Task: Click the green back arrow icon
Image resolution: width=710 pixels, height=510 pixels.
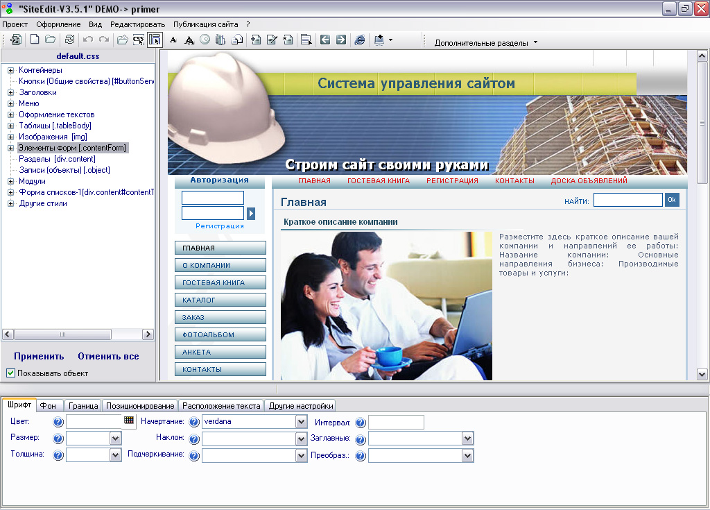Action: click(324, 40)
